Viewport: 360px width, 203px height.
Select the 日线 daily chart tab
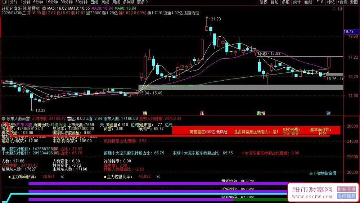click(x=94, y=2)
